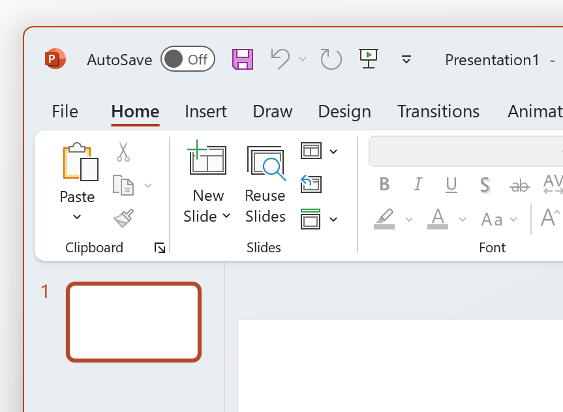Cut content using the scissors icon
The width and height of the screenshot is (563, 412).
point(123,151)
